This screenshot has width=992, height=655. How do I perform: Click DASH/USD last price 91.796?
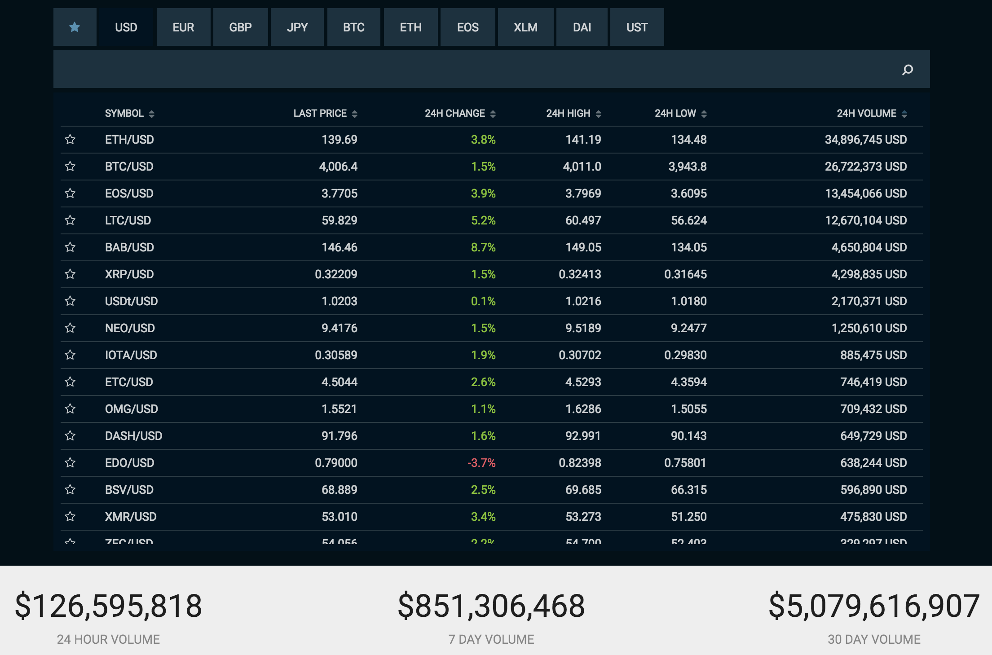(x=339, y=436)
